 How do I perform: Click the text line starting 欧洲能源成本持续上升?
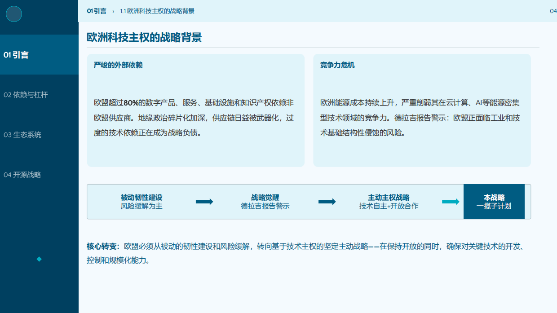click(420, 103)
